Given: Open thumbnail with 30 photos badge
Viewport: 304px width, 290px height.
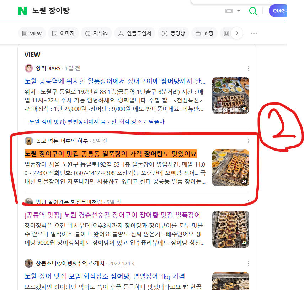Looking at the screenshot, I should point(230,95).
